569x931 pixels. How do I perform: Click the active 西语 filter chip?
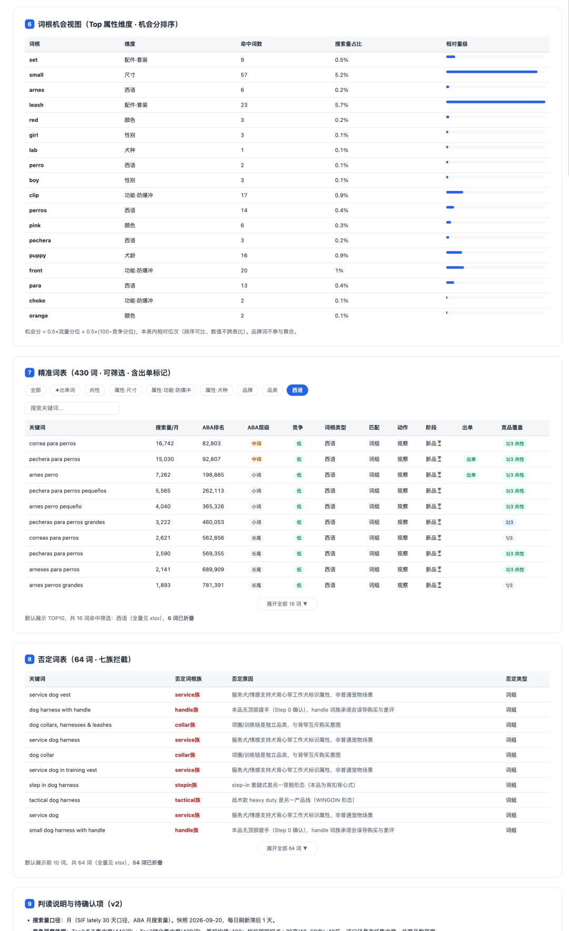tap(297, 390)
